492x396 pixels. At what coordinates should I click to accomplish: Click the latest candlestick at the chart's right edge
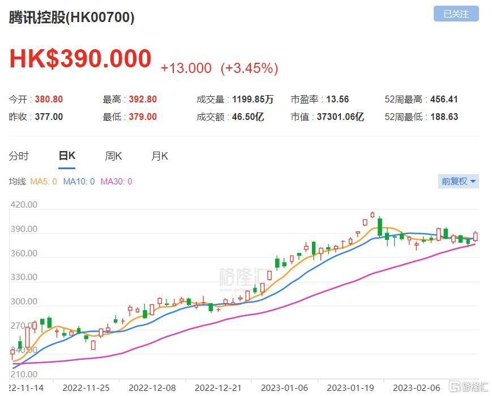tap(476, 236)
